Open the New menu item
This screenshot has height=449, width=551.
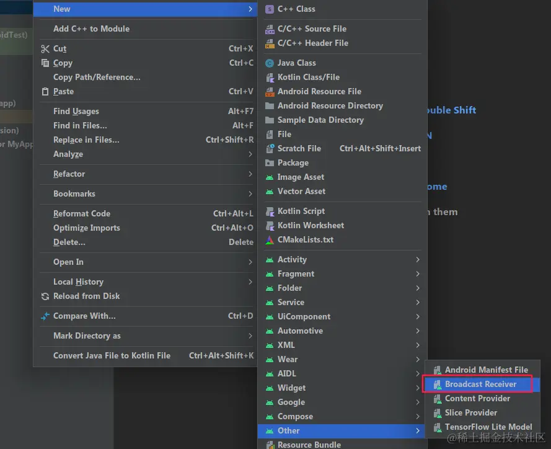146,9
